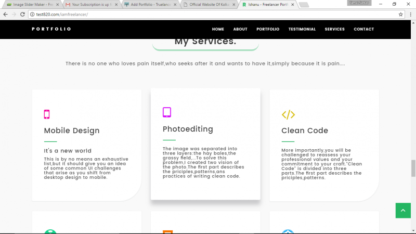Screen dimensions: 416x234
Task: Select PORTFOLIO in the top navigation
Action: click(x=268, y=29)
